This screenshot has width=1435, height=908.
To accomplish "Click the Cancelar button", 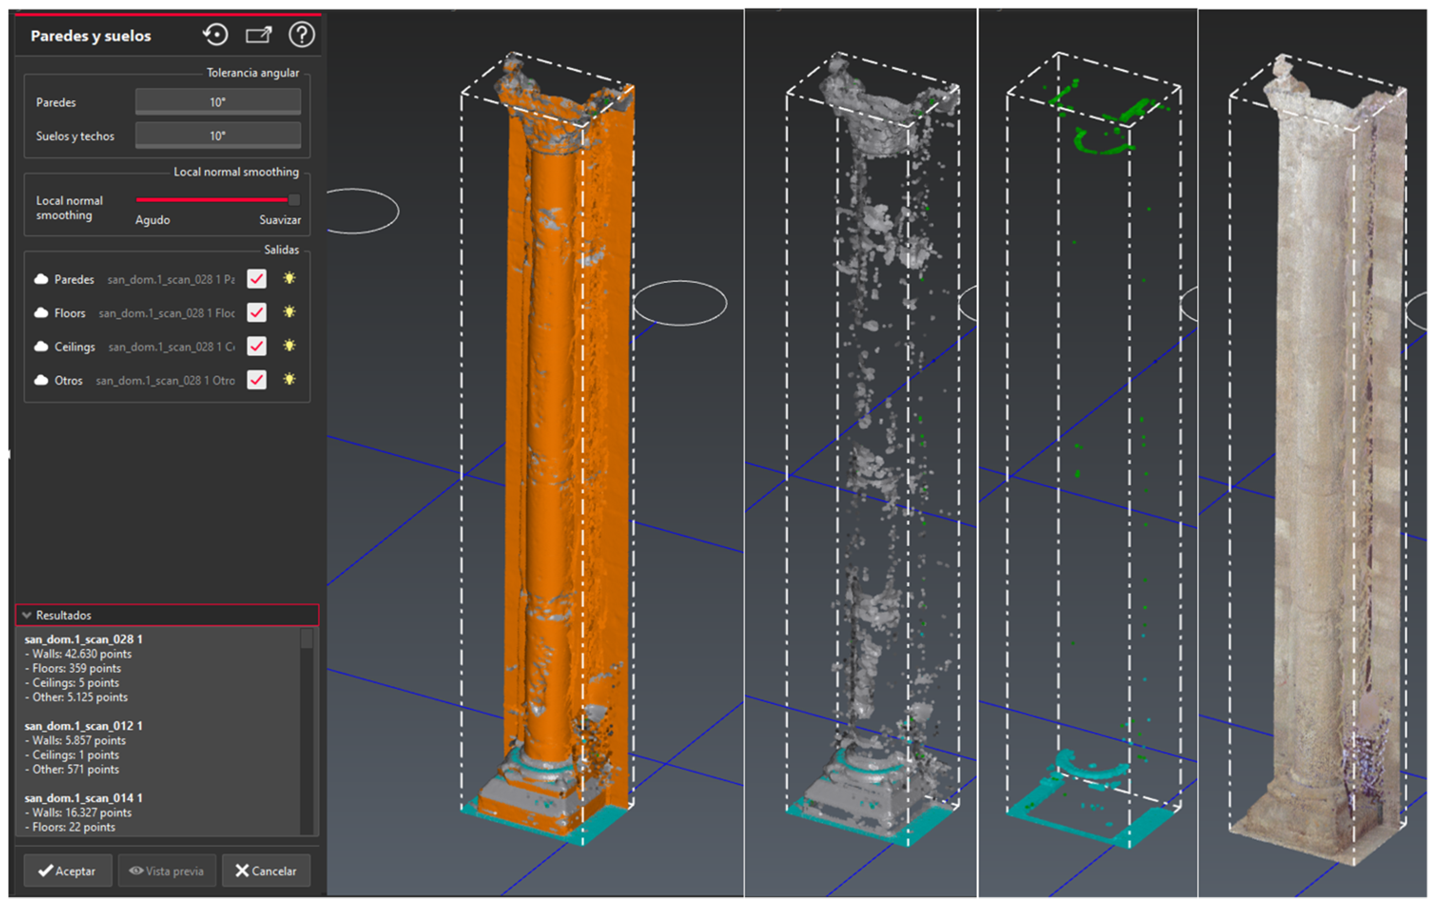I will coord(266,871).
